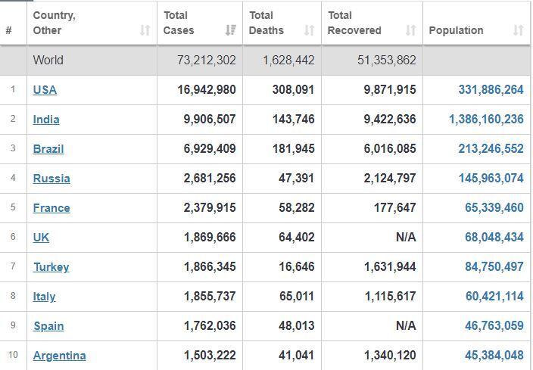Click India population figure 1,386,160,236
The height and width of the screenshot is (370, 533).
click(486, 120)
